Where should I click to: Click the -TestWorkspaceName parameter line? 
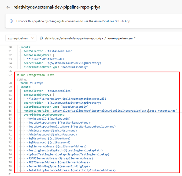[x=58, y=123]
